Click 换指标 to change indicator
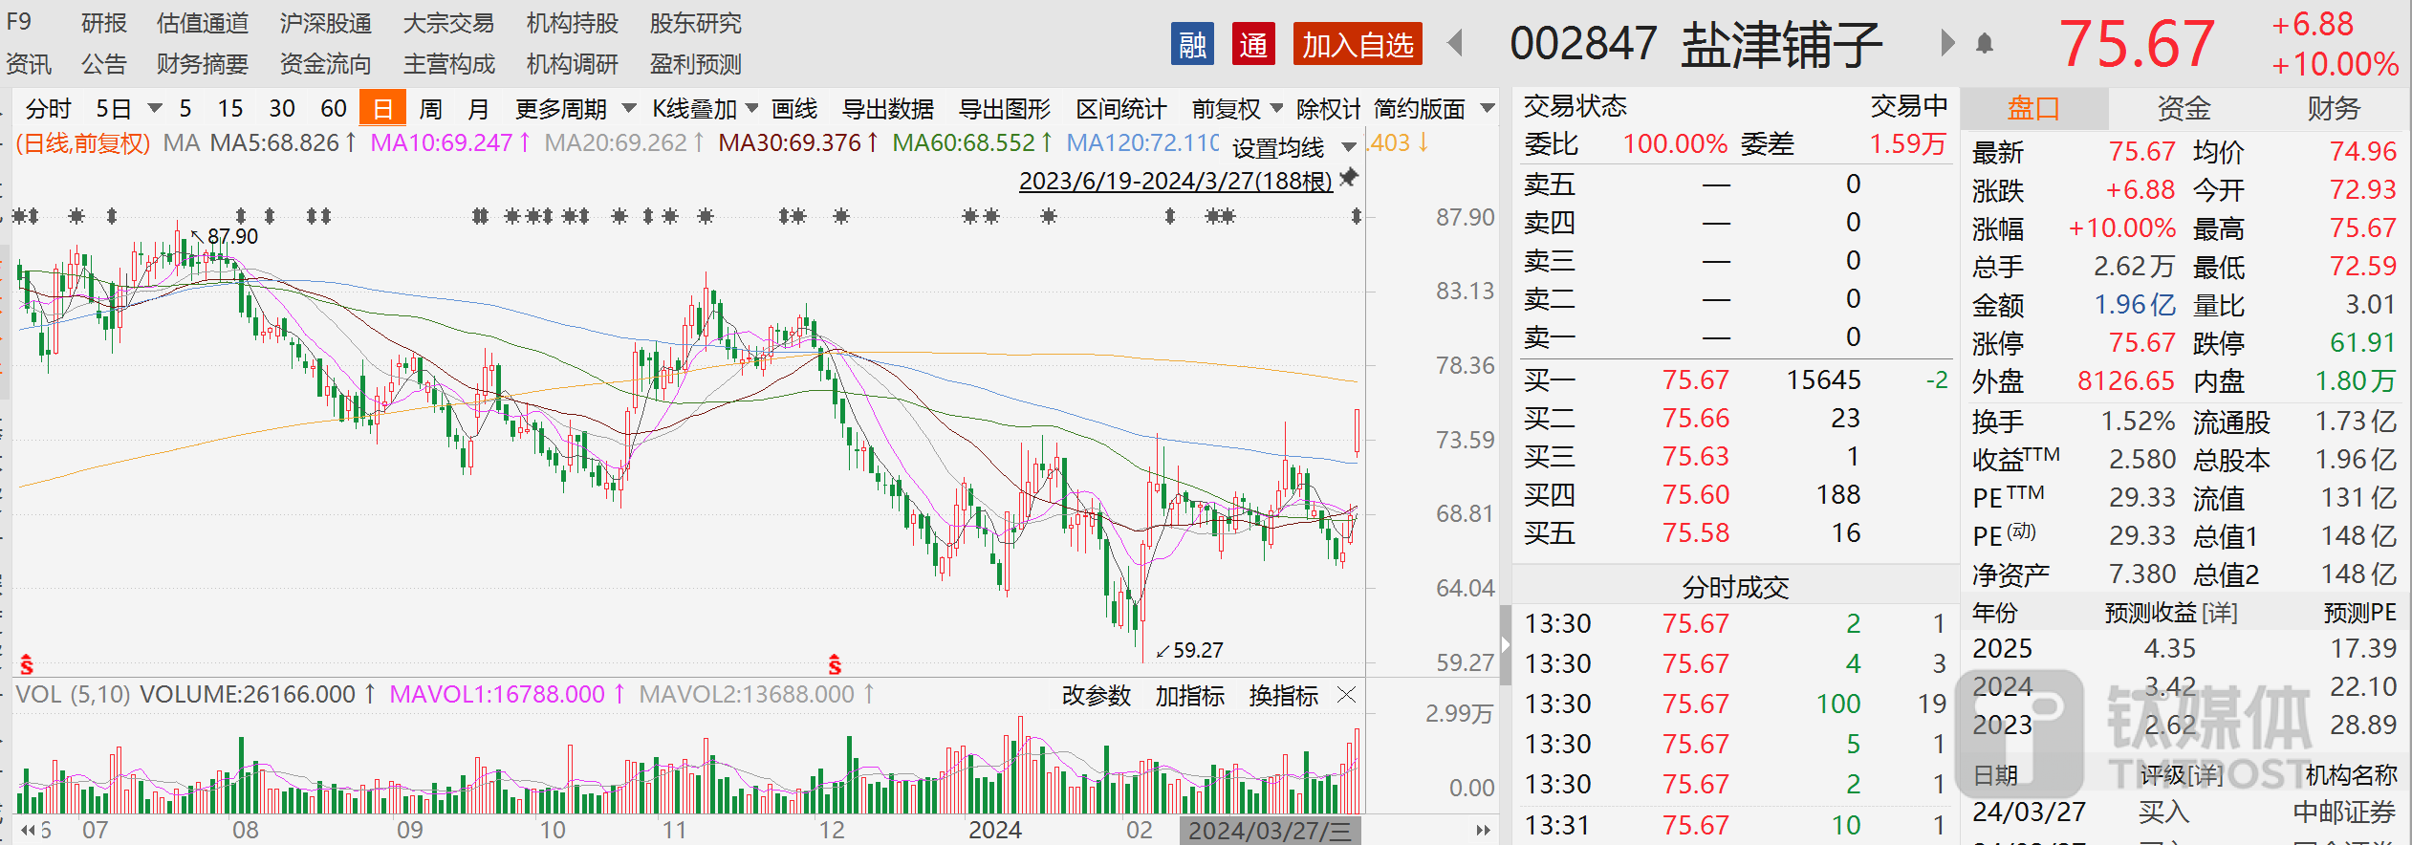Screen dimensions: 2412x845 point(1284,696)
